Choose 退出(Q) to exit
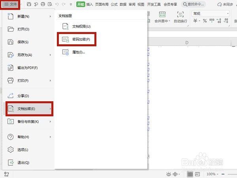 tap(28, 163)
